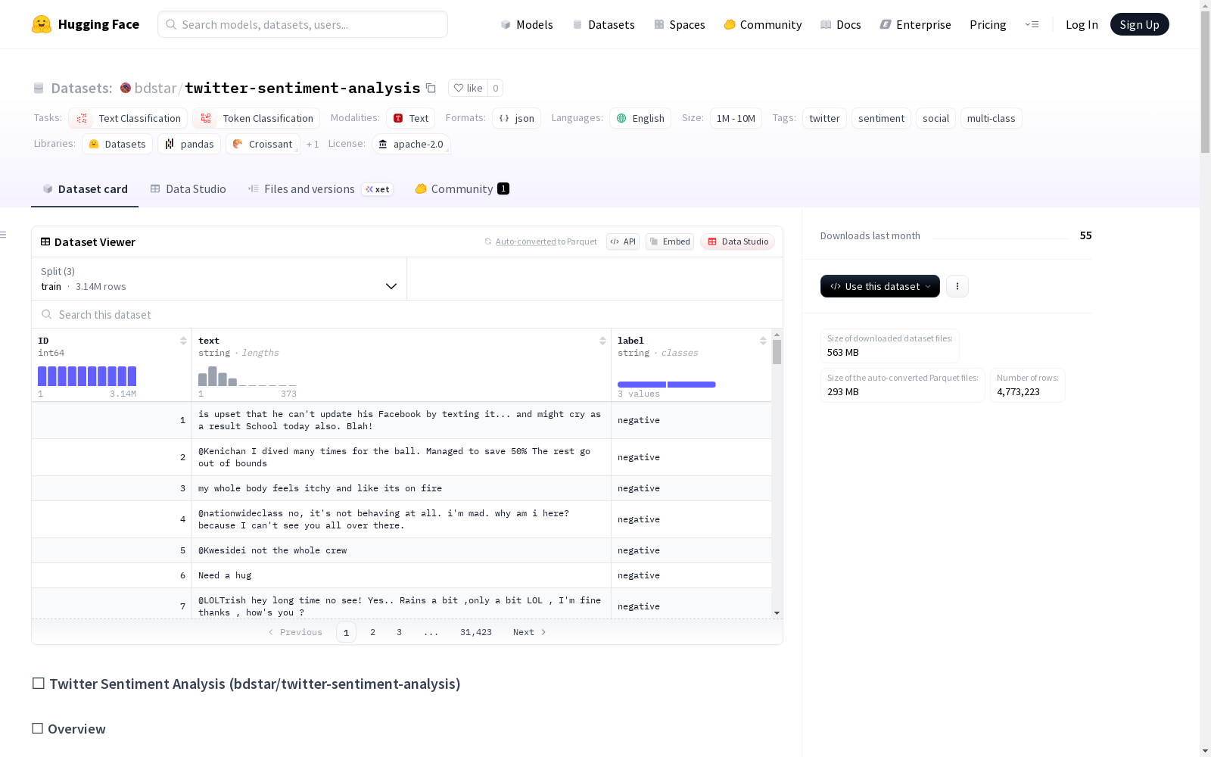Viewport: 1211px width, 757px height.
Task: Click the pandas library tag
Action: [x=189, y=144]
